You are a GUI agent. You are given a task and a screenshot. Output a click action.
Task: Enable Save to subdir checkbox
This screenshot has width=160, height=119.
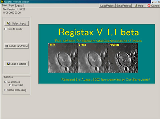point(5,29)
